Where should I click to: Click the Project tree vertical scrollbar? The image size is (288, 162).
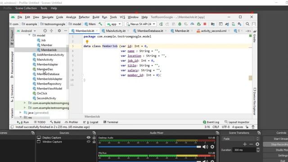coord(67,67)
